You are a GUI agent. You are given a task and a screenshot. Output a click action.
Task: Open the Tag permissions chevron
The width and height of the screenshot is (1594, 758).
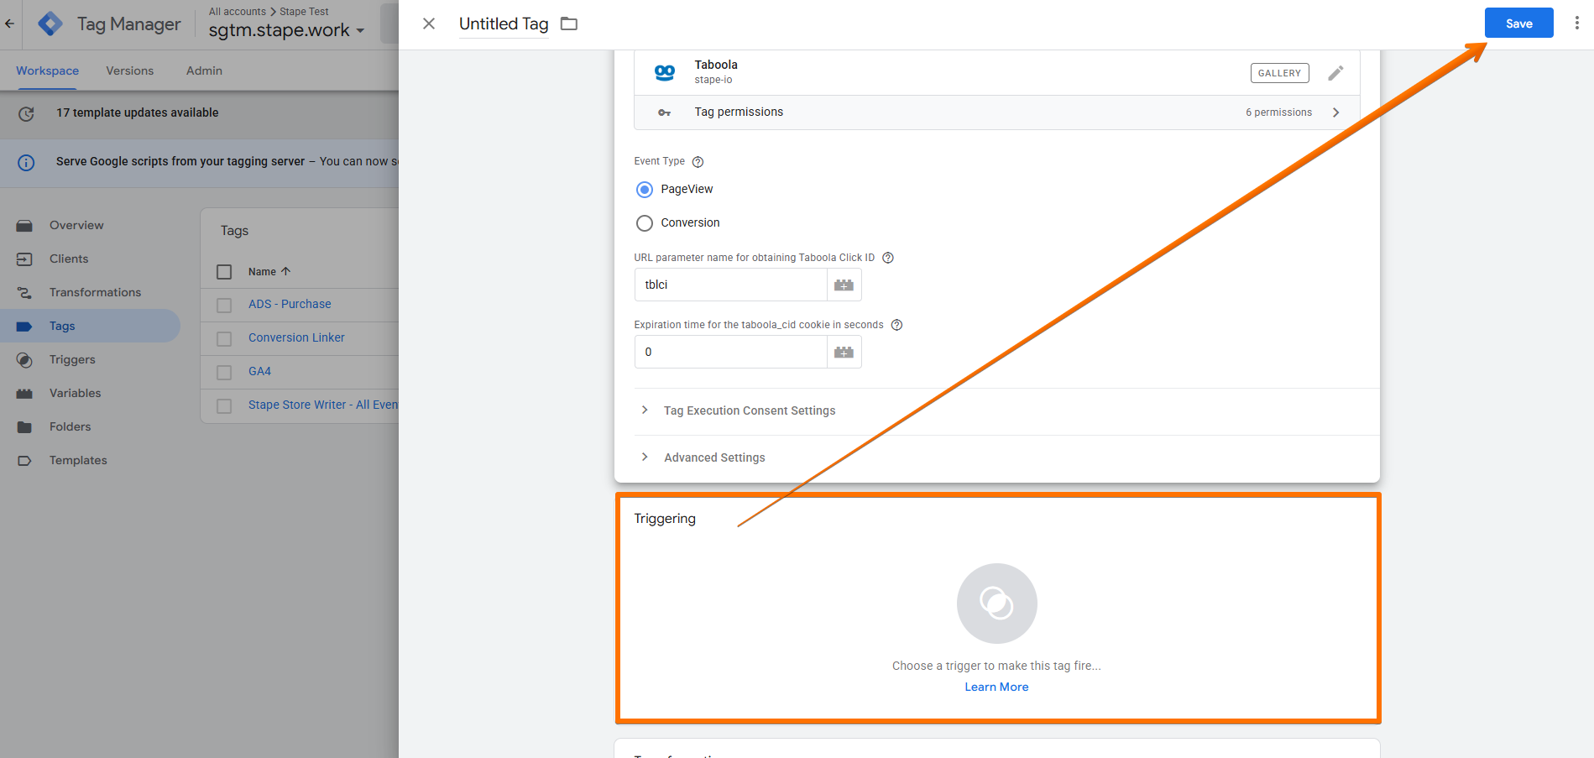click(x=1336, y=112)
